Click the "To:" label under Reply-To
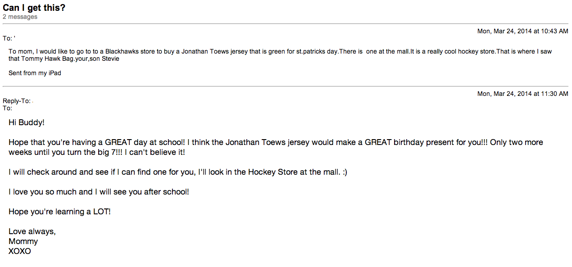This screenshot has width=572, height=267. [x=8, y=108]
